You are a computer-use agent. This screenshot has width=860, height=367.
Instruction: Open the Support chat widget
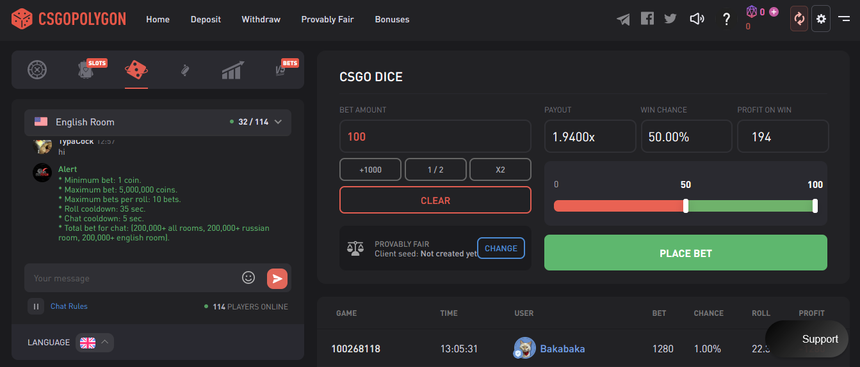tap(807, 339)
